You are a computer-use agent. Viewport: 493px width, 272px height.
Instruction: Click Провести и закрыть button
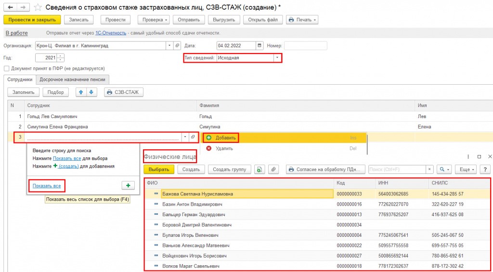[x=32, y=19]
